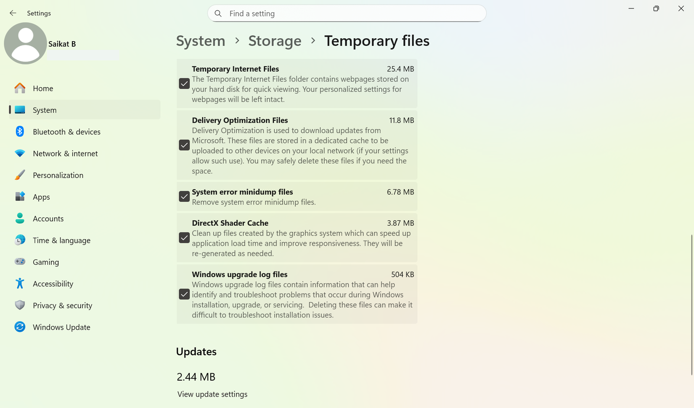Restore down the Settings window
Screen dimensions: 694x408
[656, 8]
